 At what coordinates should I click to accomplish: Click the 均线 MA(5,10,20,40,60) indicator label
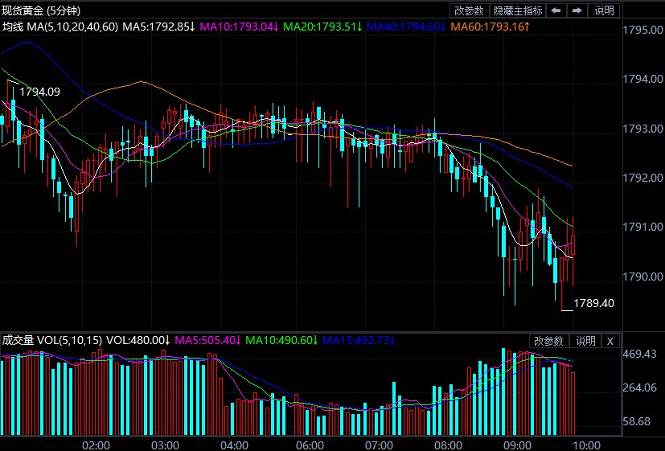tap(60, 27)
